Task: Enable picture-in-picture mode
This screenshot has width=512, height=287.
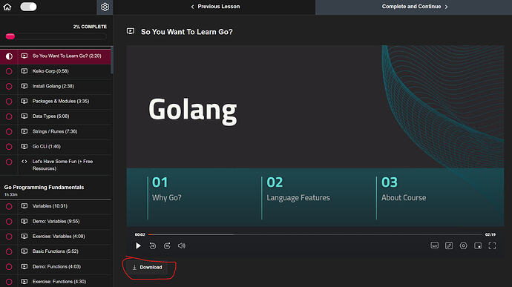Action: point(478,245)
